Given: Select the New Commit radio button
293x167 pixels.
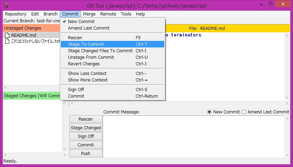Looking at the screenshot, I should click(x=209, y=112).
